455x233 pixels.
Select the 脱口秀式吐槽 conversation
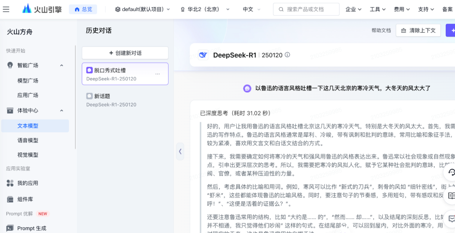[125, 74]
